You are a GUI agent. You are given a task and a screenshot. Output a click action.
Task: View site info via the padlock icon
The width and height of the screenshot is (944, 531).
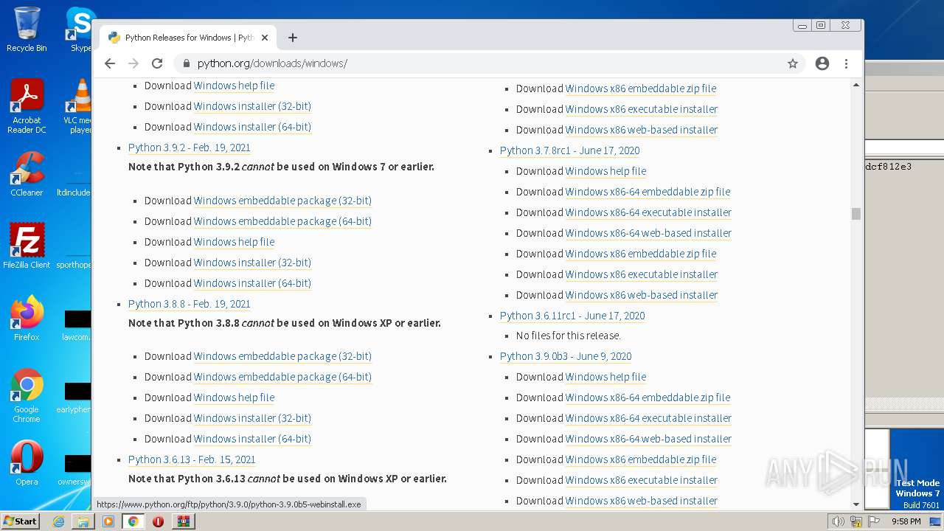[187, 63]
